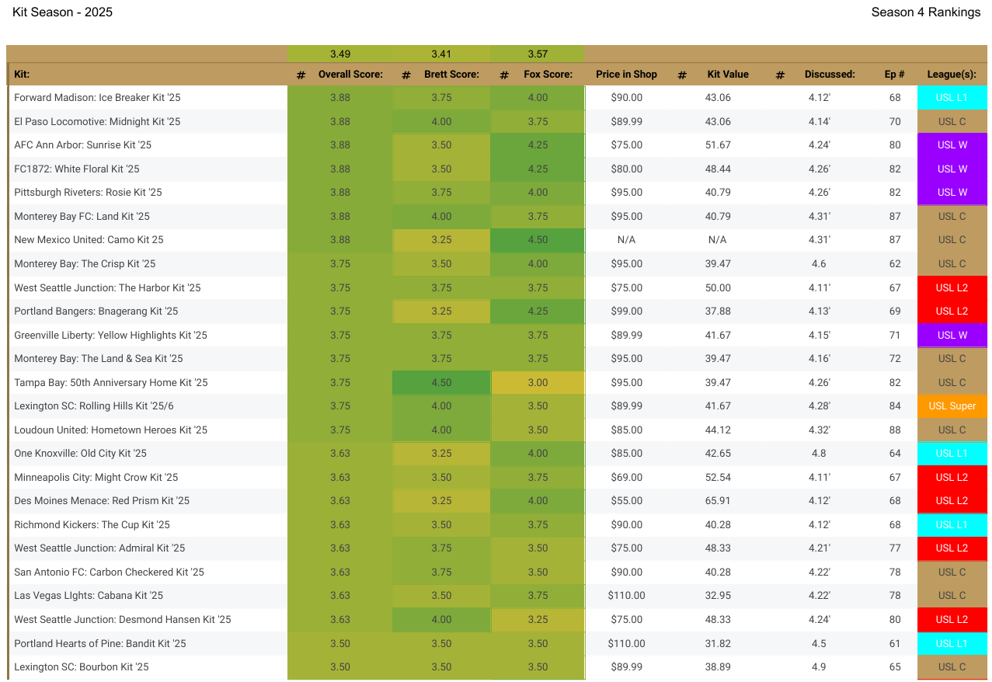
Task: Select Lexington SC: Bourbon Kit '25
Action: 82,667
